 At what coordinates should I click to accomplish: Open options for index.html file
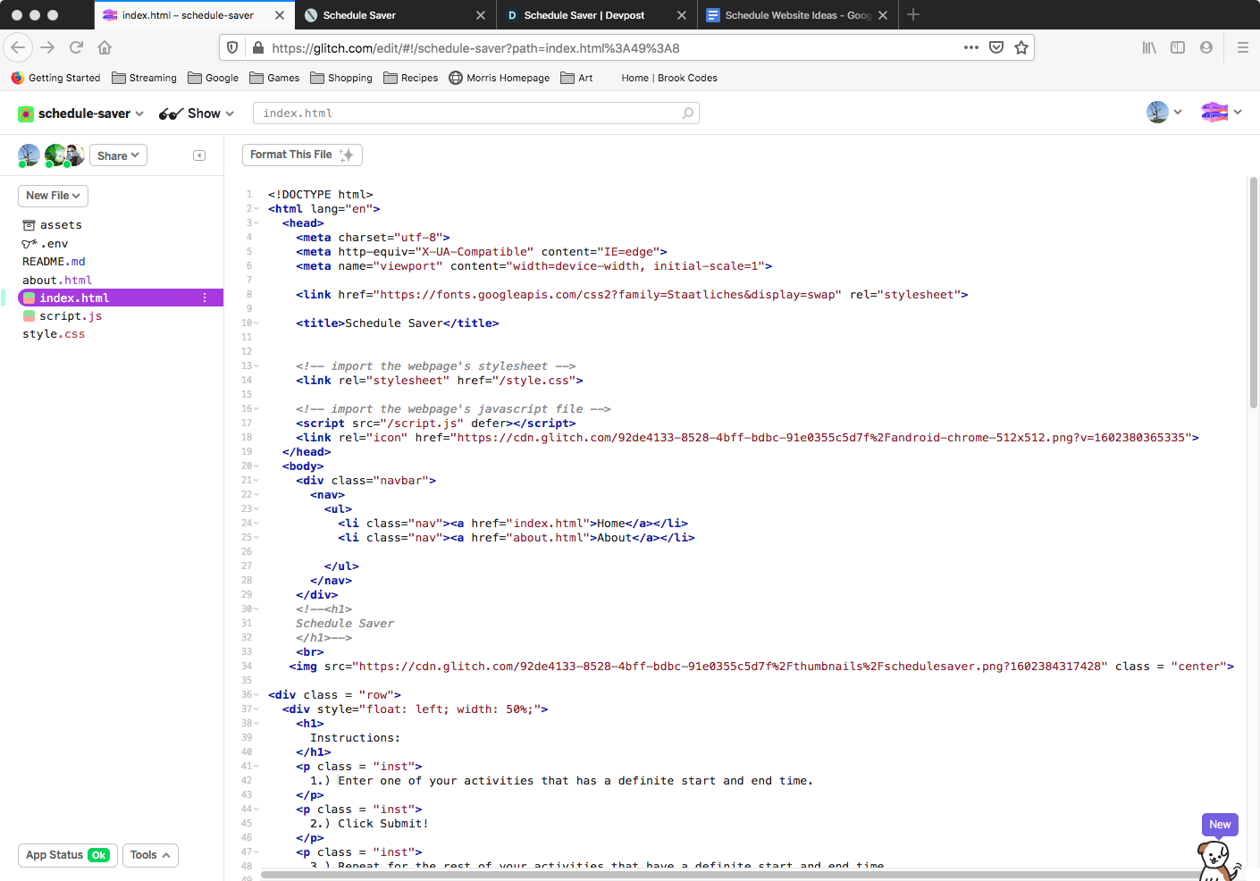pyautogui.click(x=205, y=298)
